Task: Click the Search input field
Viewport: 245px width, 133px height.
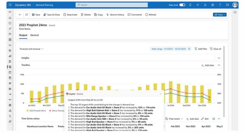Action: click(x=112, y=5)
